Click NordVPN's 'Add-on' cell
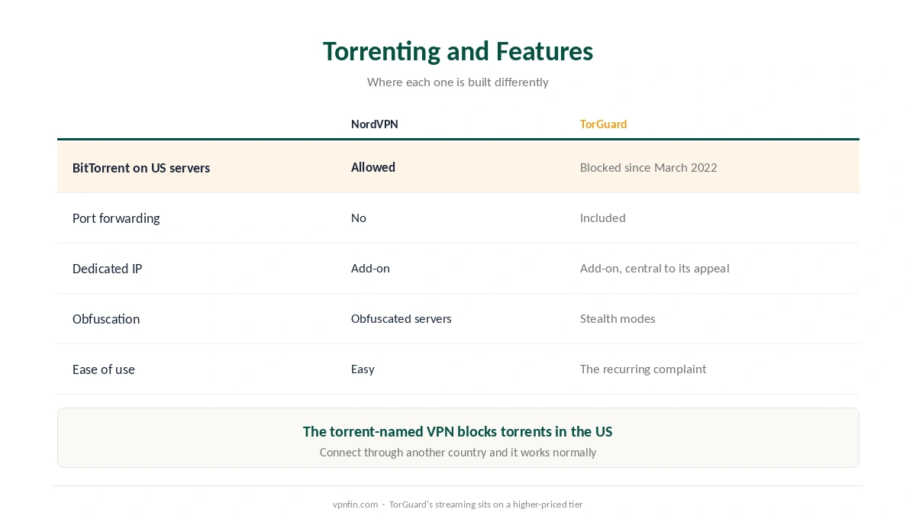916x519 pixels. (x=370, y=268)
